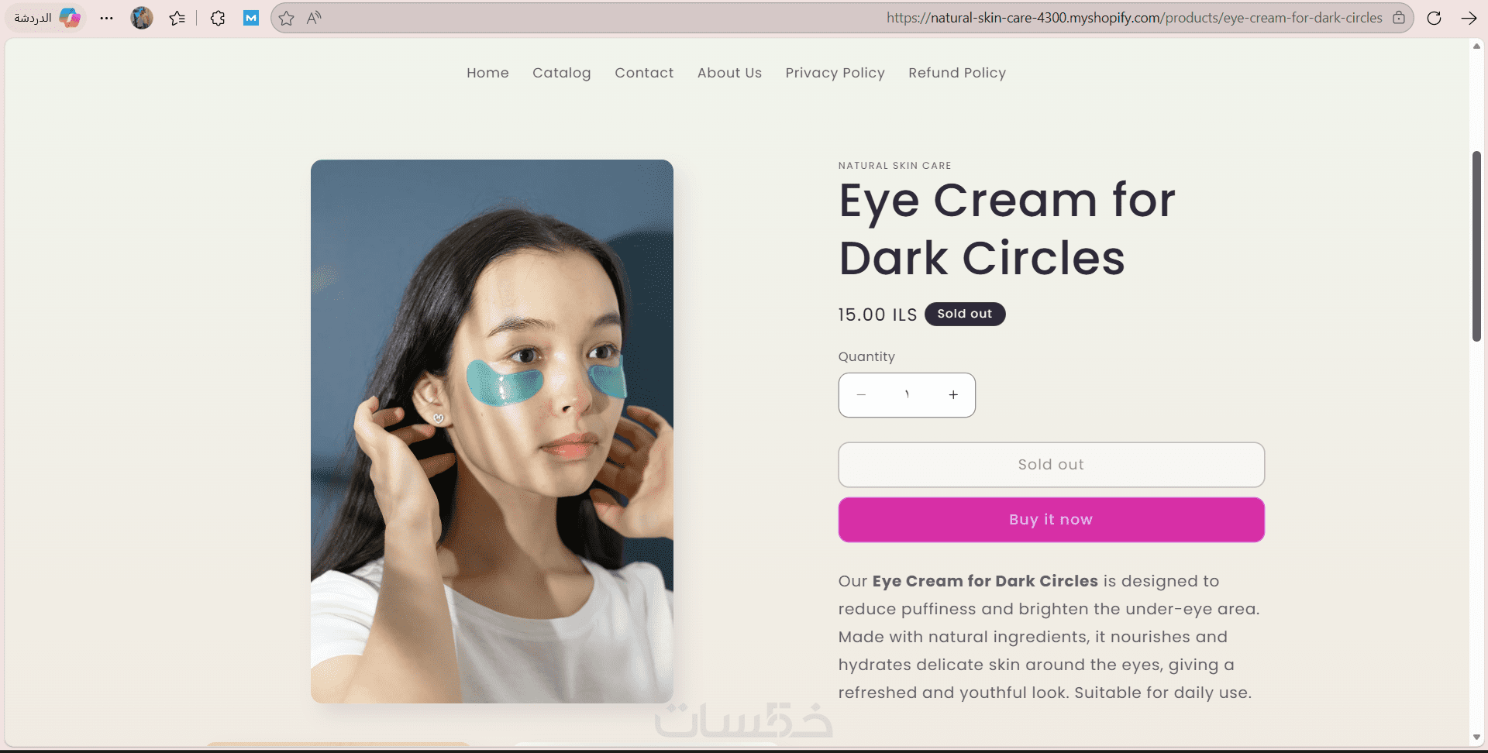The height and width of the screenshot is (753, 1488).
Task: Click the Buy it now button
Action: click(1051, 520)
